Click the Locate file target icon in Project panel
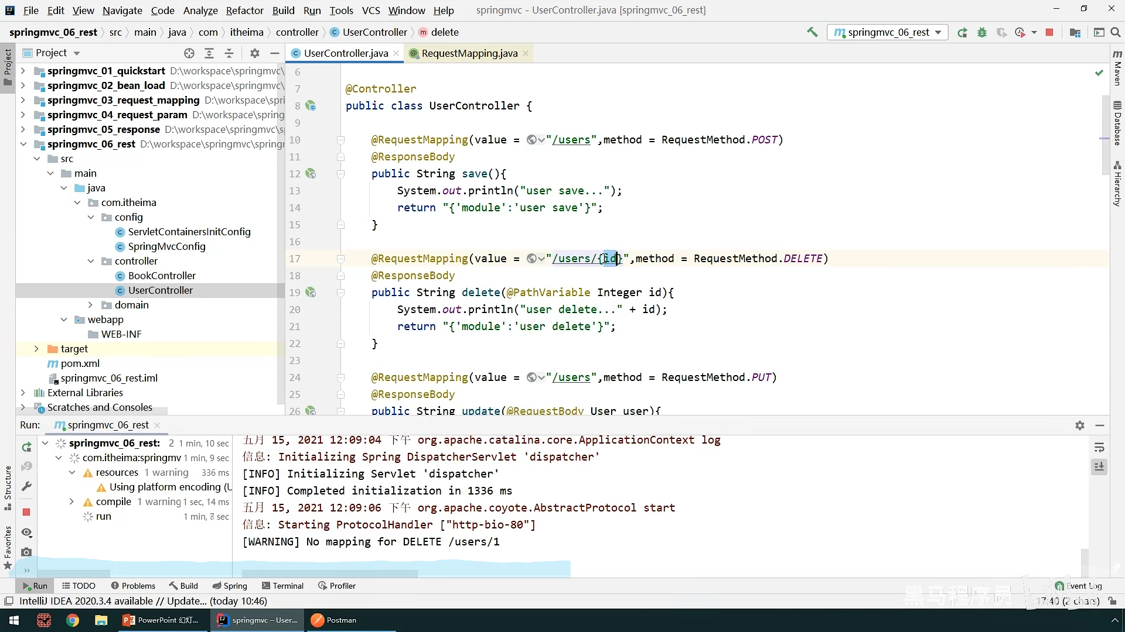This screenshot has width=1125, height=632. click(x=189, y=53)
